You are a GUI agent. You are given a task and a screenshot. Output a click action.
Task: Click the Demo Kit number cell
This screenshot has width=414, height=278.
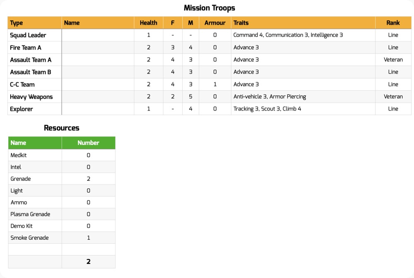click(x=89, y=226)
